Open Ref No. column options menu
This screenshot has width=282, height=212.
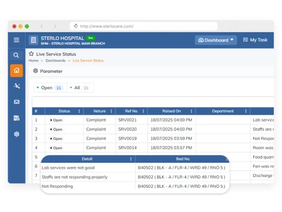(143, 111)
